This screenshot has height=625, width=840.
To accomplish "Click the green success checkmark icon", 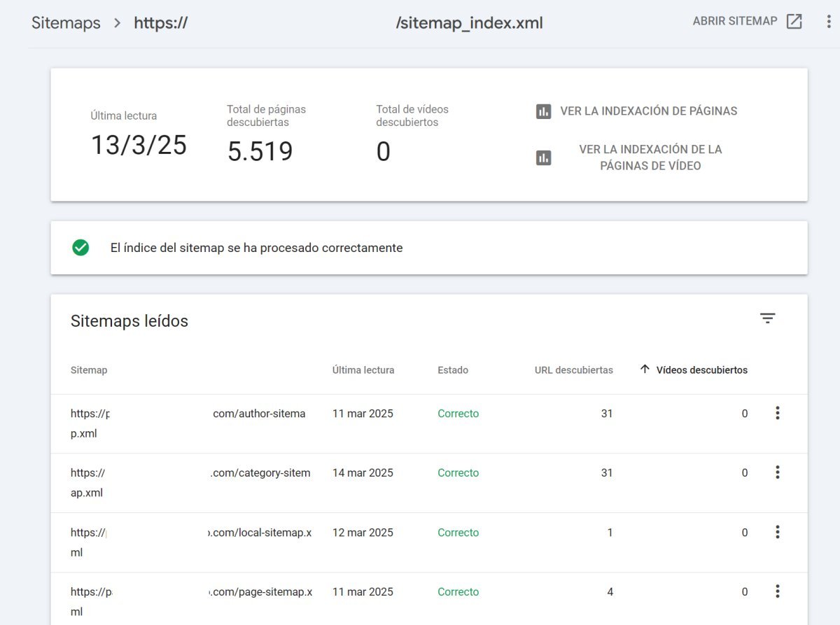I will click(80, 248).
